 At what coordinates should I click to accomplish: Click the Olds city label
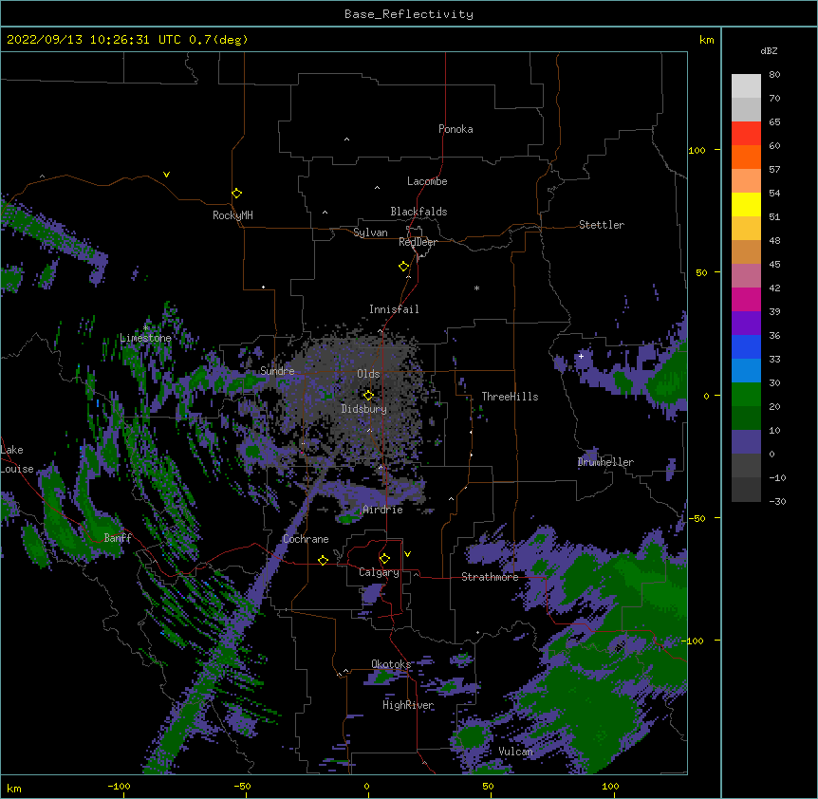368,374
